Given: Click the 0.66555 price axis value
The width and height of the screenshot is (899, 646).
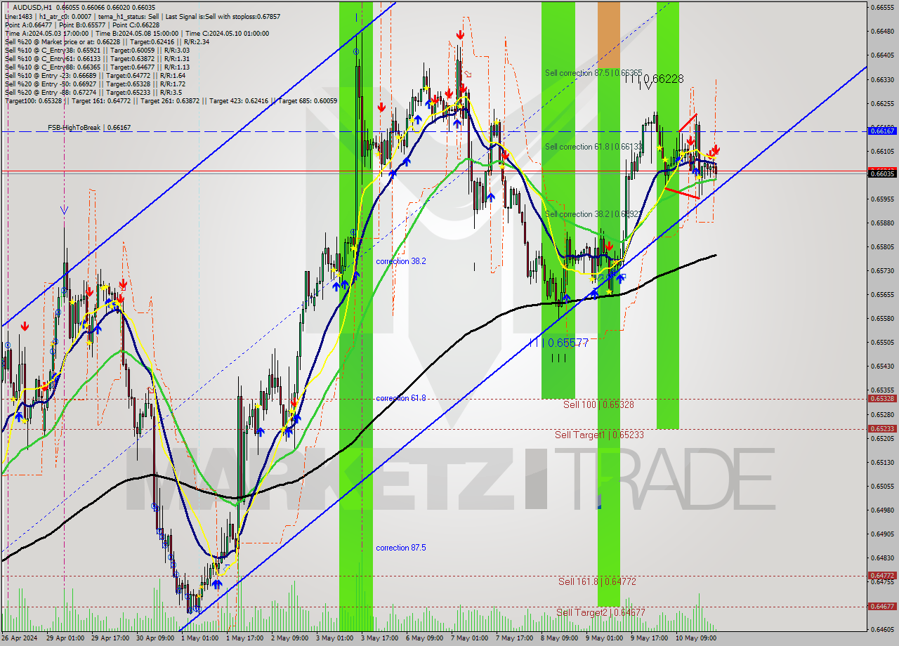Looking at the screenshot, I should (881, 7).
